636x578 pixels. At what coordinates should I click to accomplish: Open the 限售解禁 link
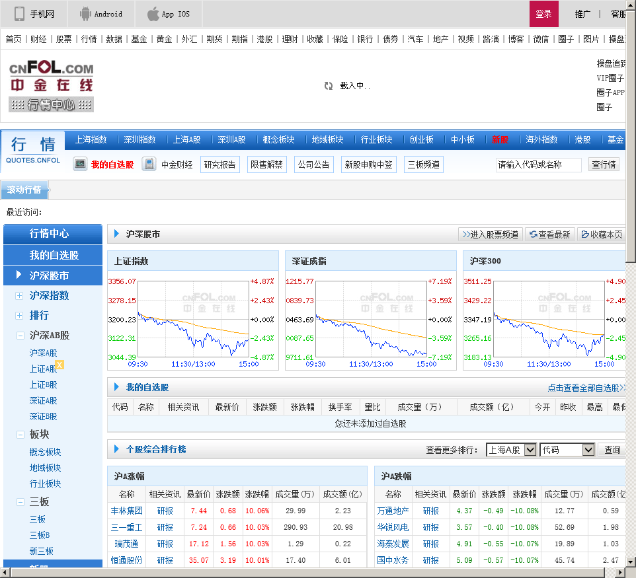pos(266,164)
